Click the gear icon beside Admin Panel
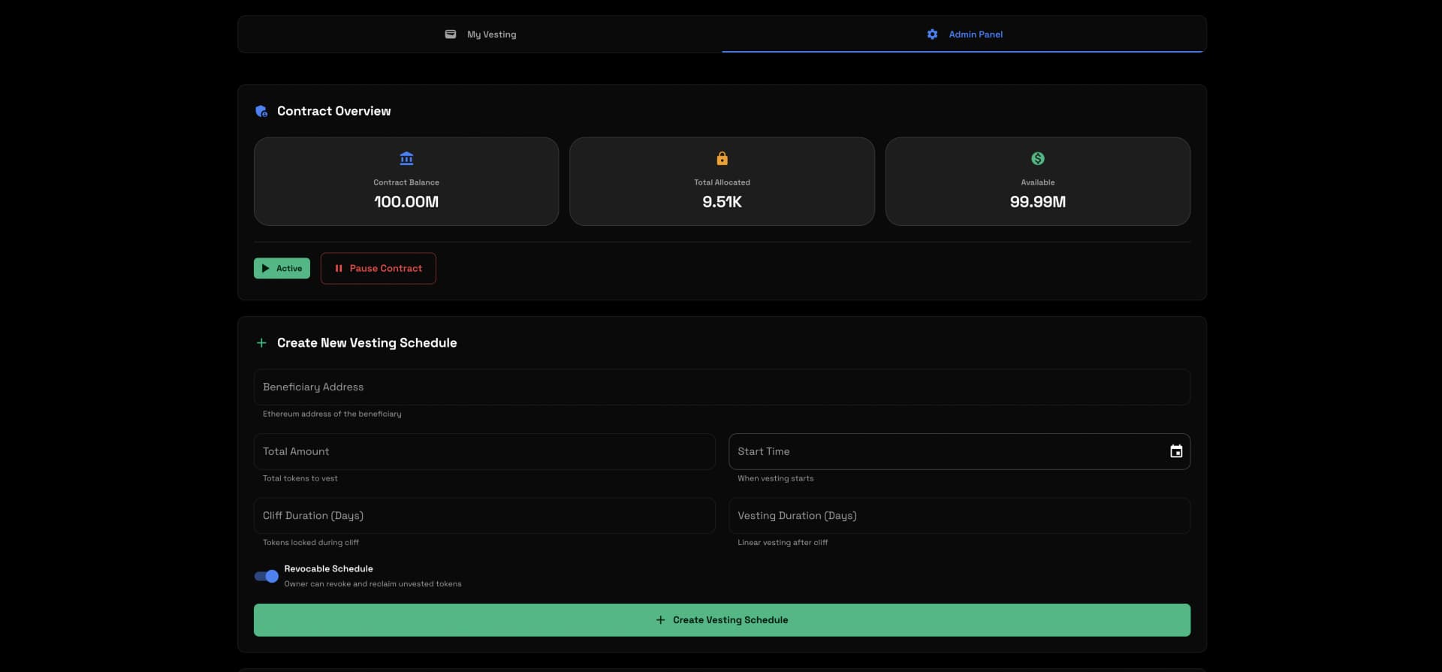This screenshot has width=1442, height=672. point(932,35)
